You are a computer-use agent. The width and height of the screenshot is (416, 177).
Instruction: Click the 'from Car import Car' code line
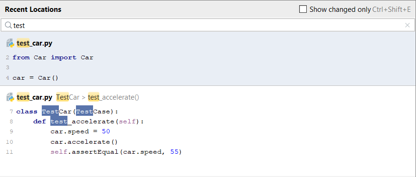(53, 57)
